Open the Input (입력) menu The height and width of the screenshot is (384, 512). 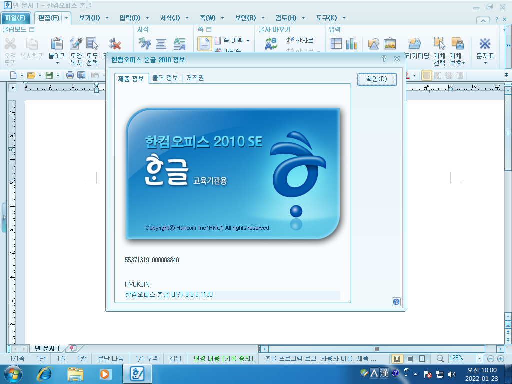pyautogui.click(x=130, y=18)
